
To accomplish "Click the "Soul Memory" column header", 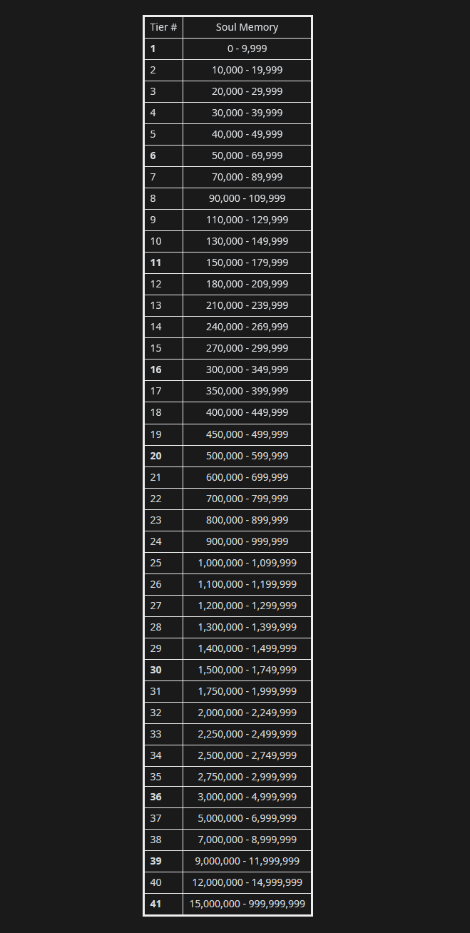I will click(247, 27).
